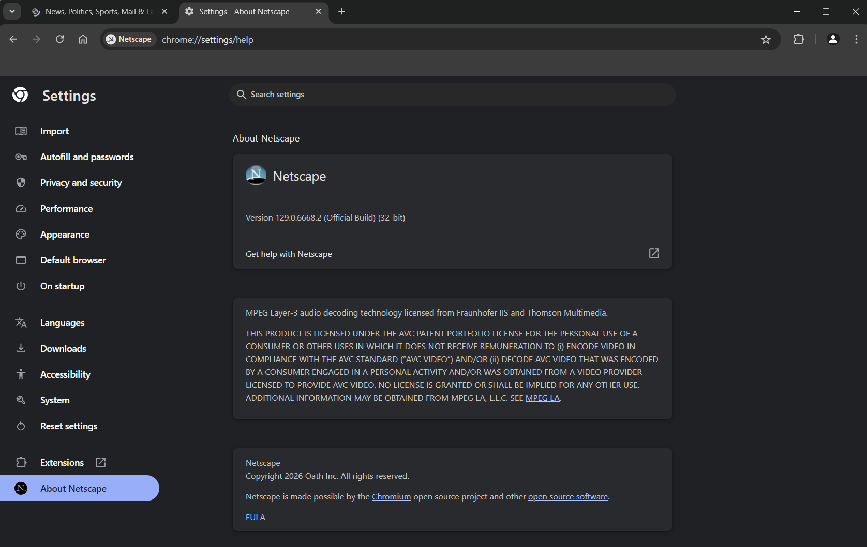This screenshot has height=547, width=867.
Task: Bookmark this page with the star icon
Action: click(766, 40)
